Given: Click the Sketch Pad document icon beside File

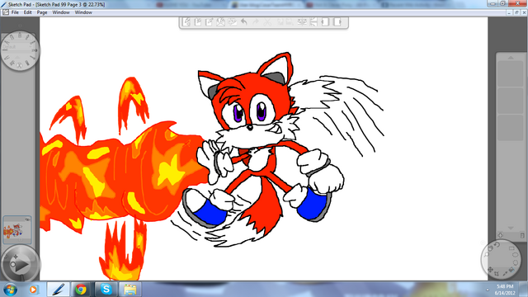Looking at the screenshot, I should click(6, 12).
